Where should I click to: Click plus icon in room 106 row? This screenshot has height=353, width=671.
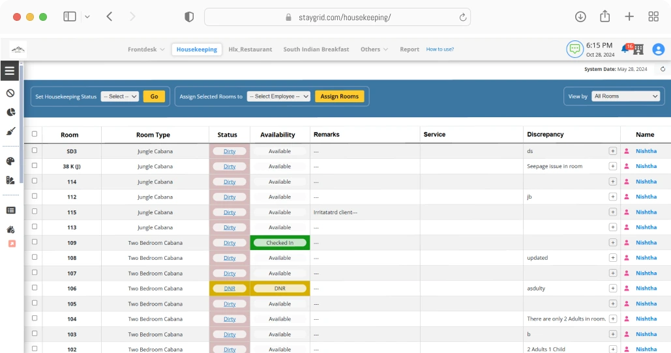click(613, 288)
